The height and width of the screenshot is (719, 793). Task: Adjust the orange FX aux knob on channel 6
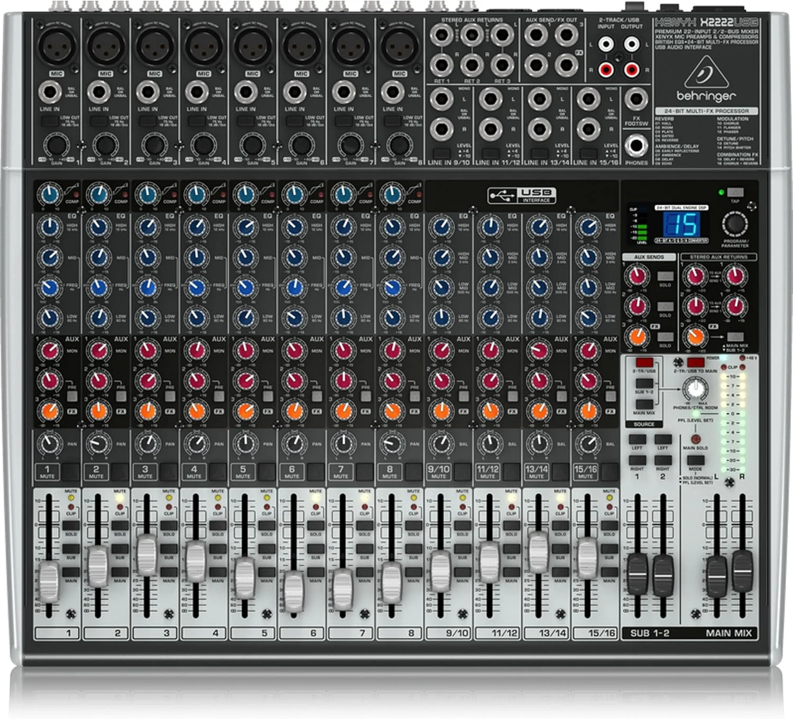click(x=296, y=410)
